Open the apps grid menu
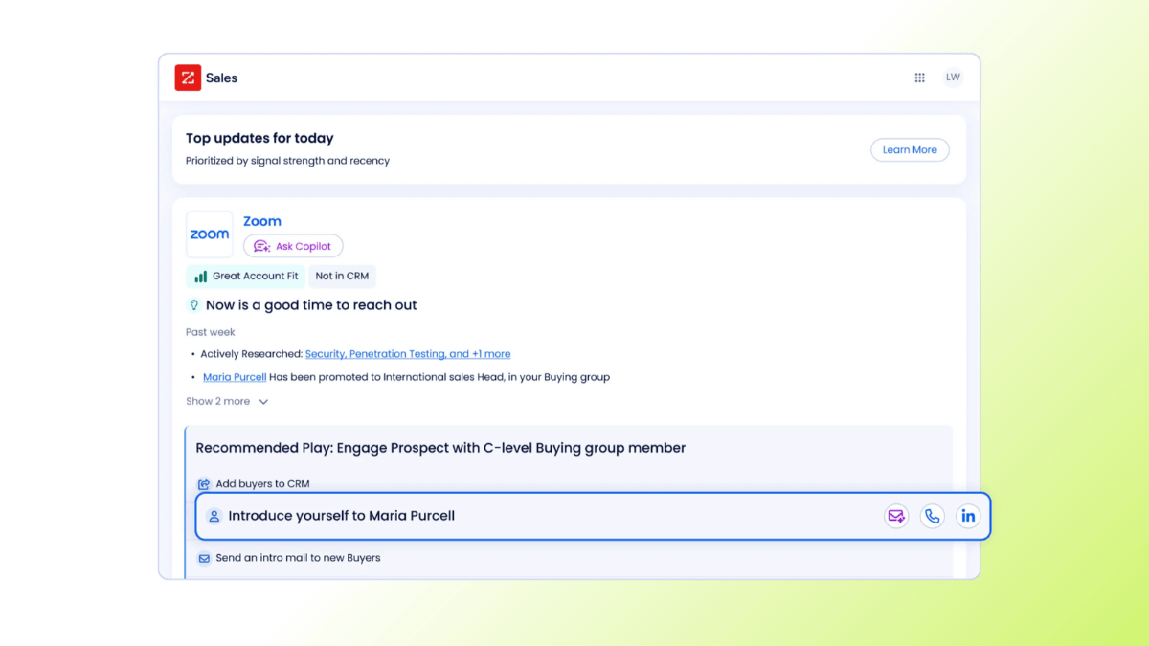1149x646 pixels. coord(919,78)
